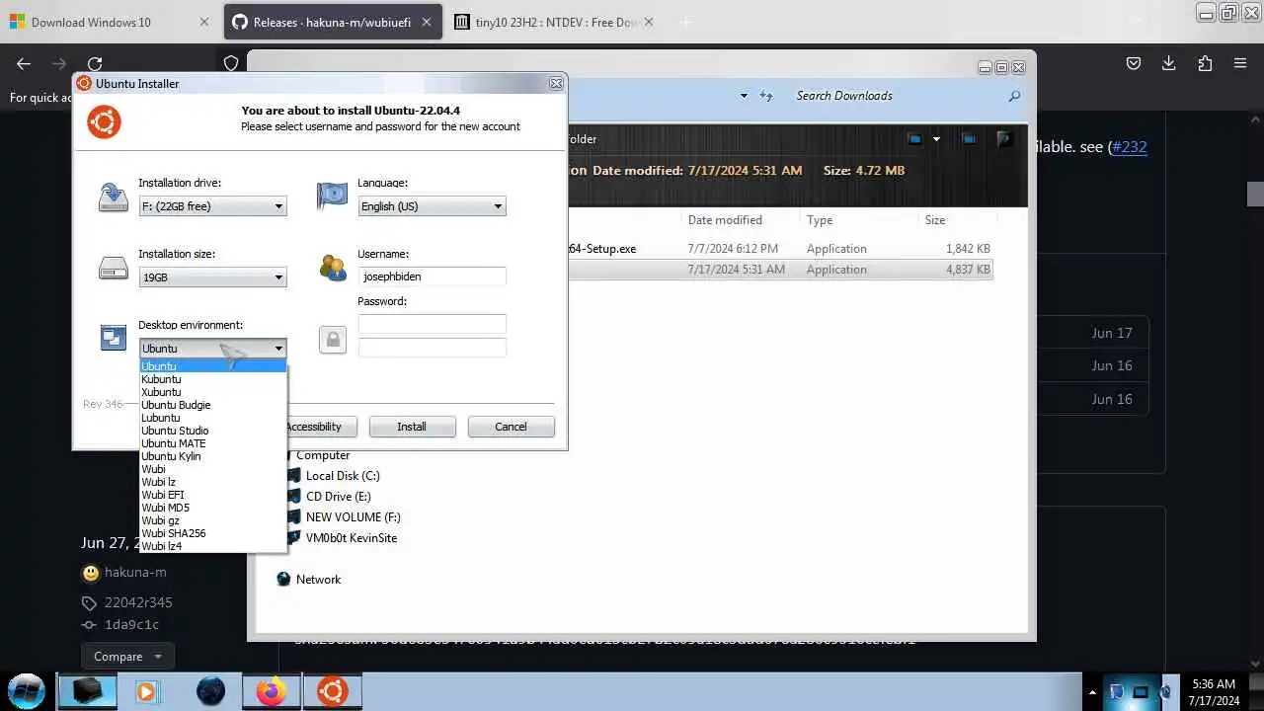Toggle the preview pane icon in Explorer
The width and height of the screenshot is (1264, 711).
tap(969, 139)
